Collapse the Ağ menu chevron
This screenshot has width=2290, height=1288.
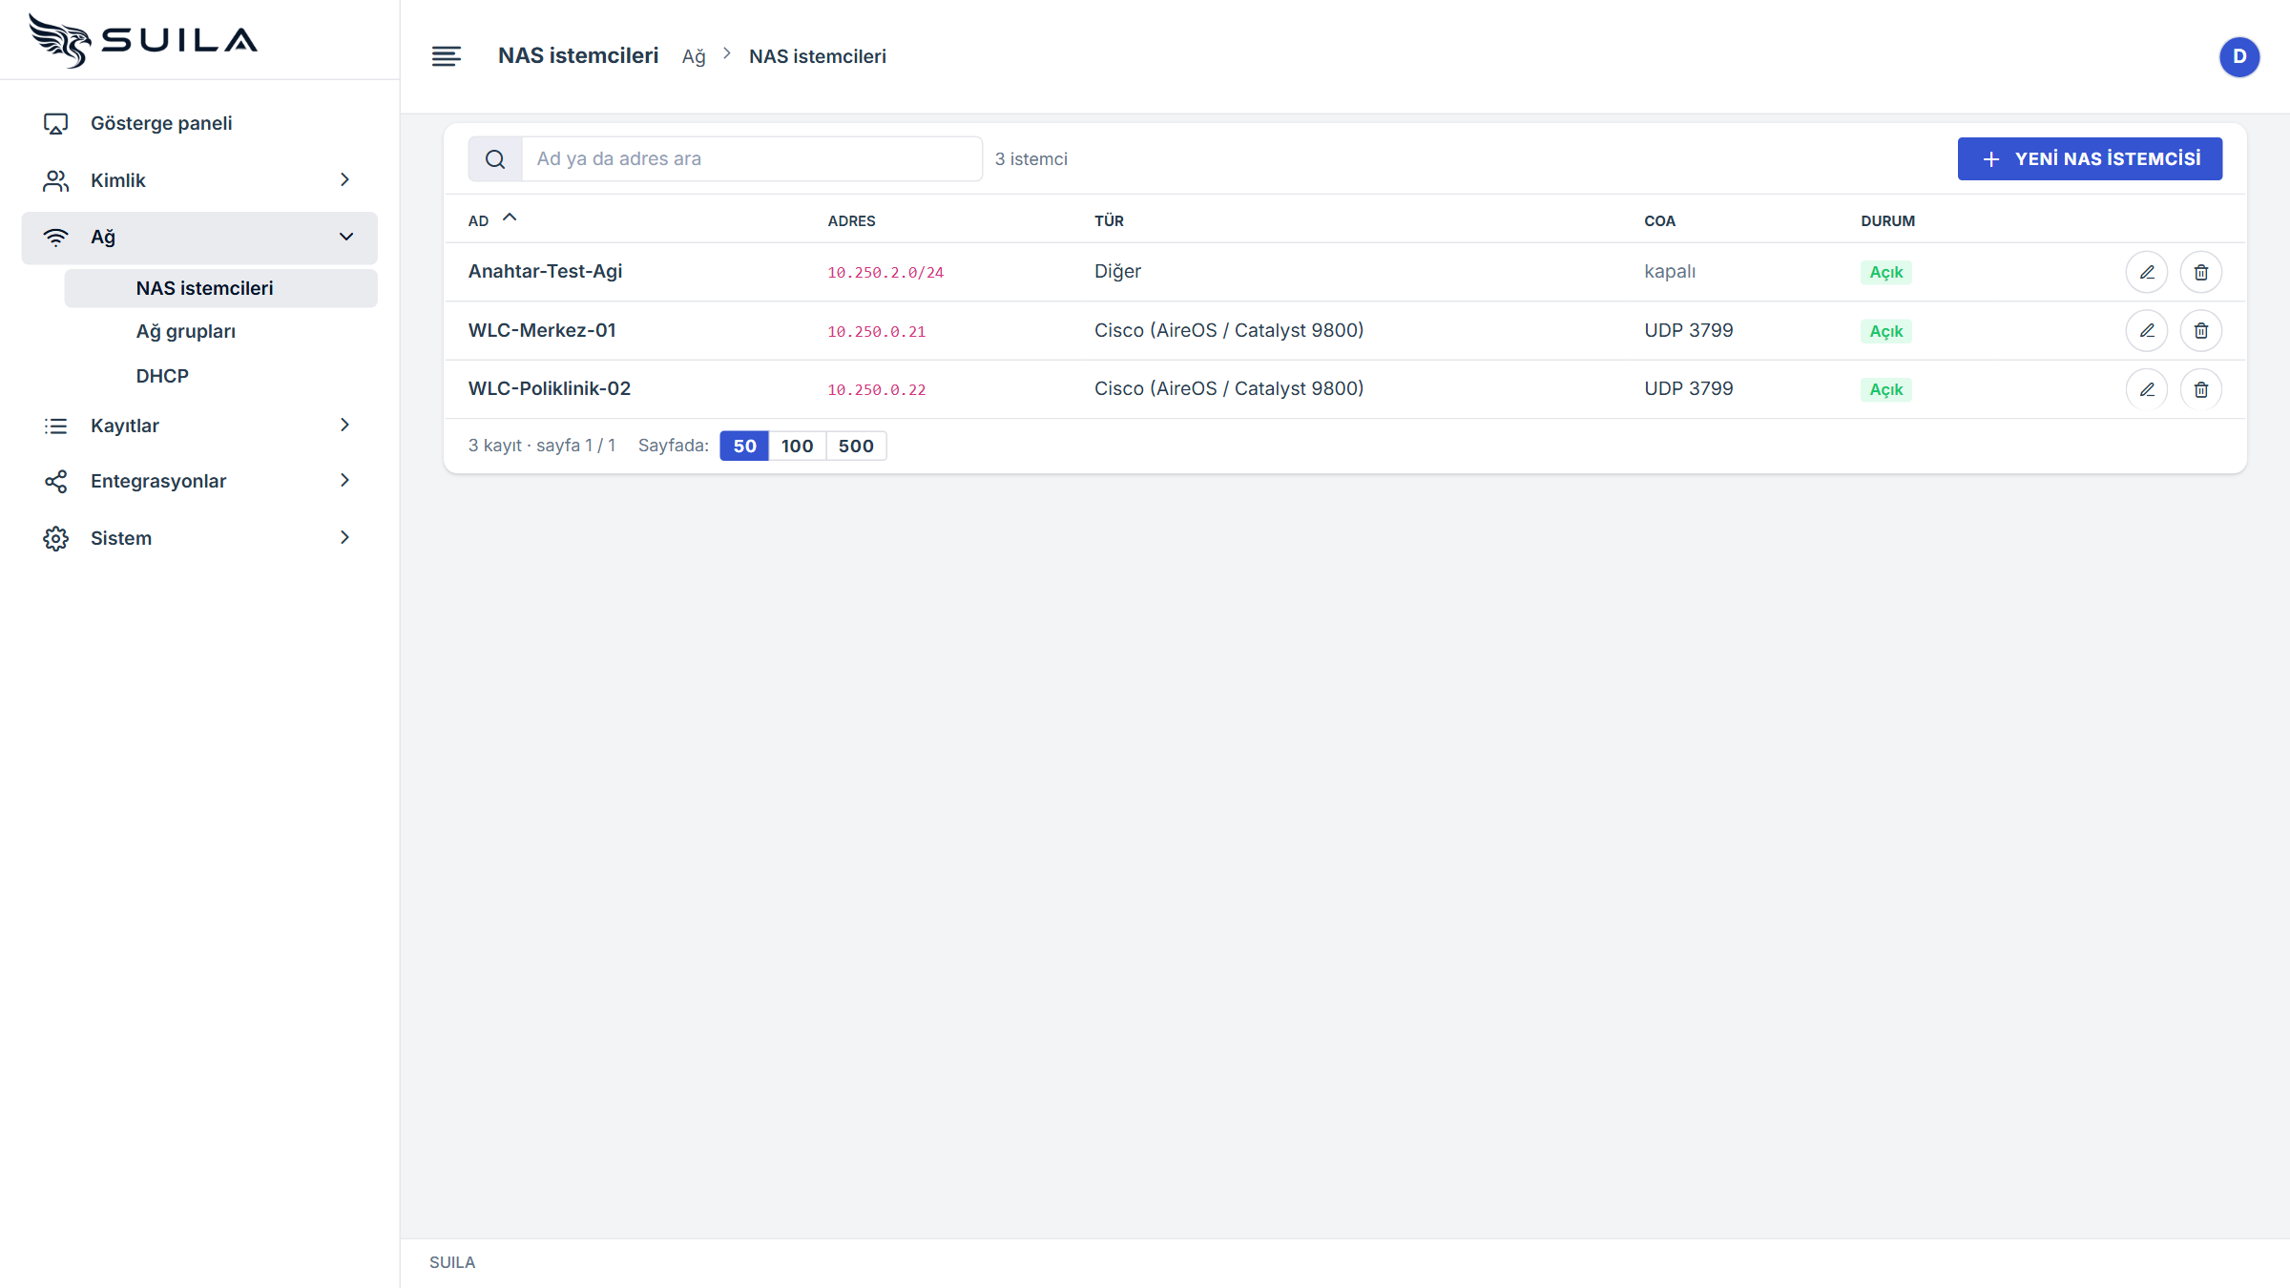(x=345, y=237)
